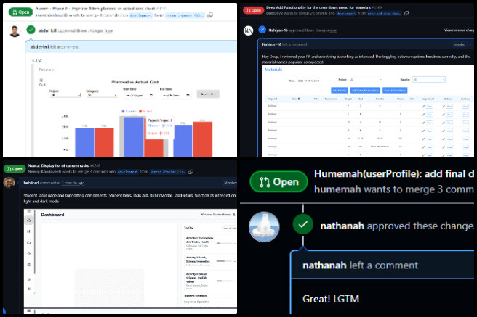The image size is (477, 317).
Task: Sort the Materials table by the Name column
Action: [x=296, y=99]
